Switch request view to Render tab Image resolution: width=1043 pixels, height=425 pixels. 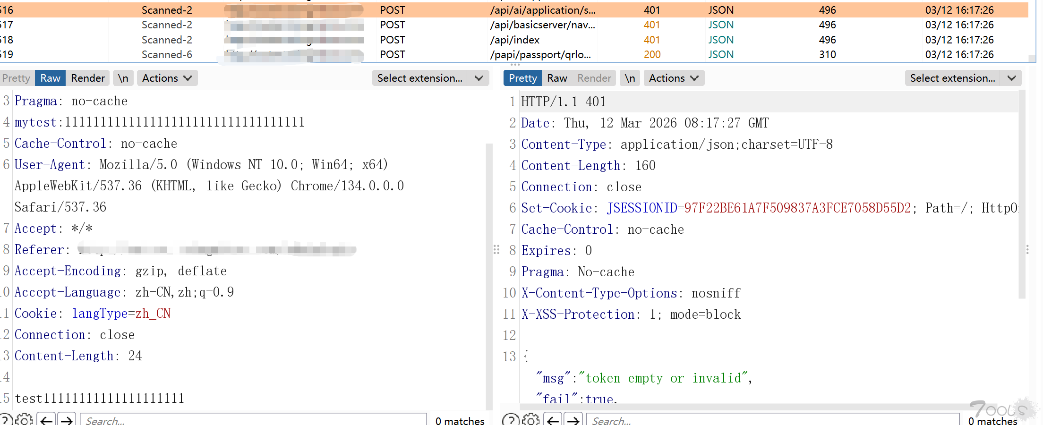[88, 78]
